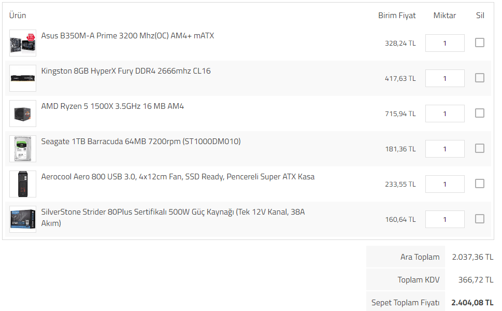Open the Seagate Barracuda hard drive image
The height and width of the screenshot is (311, 502).
tap(23, 149)
